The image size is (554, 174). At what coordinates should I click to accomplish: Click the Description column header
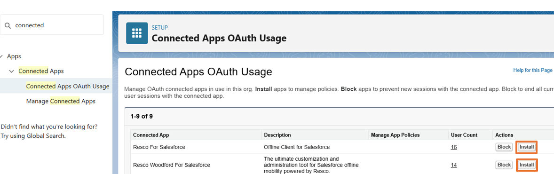pyautogui.click(x=277, y=135)
